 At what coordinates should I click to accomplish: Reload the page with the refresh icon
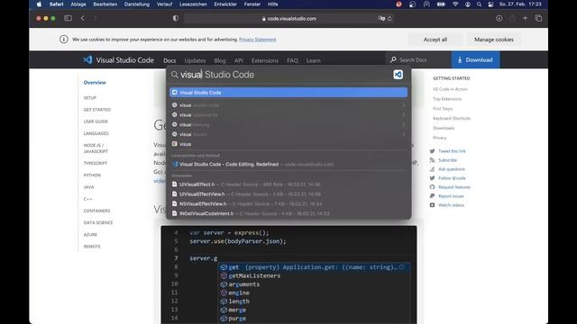[389, 18]
